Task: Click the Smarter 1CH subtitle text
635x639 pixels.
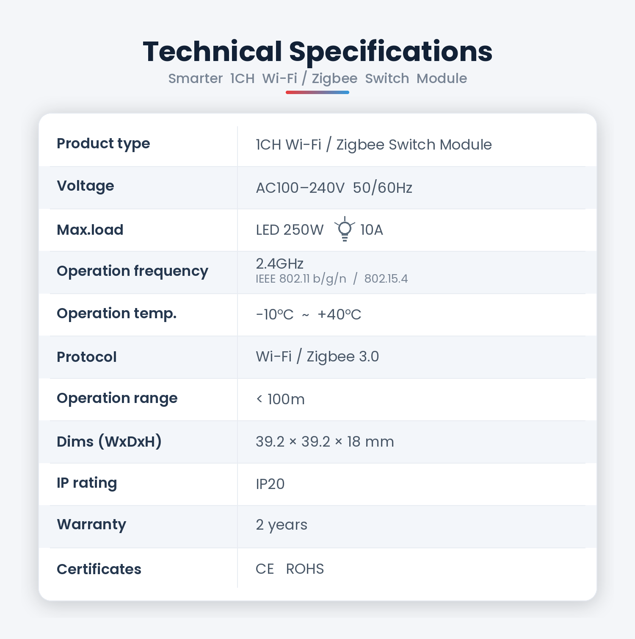Action: point(211,78)
